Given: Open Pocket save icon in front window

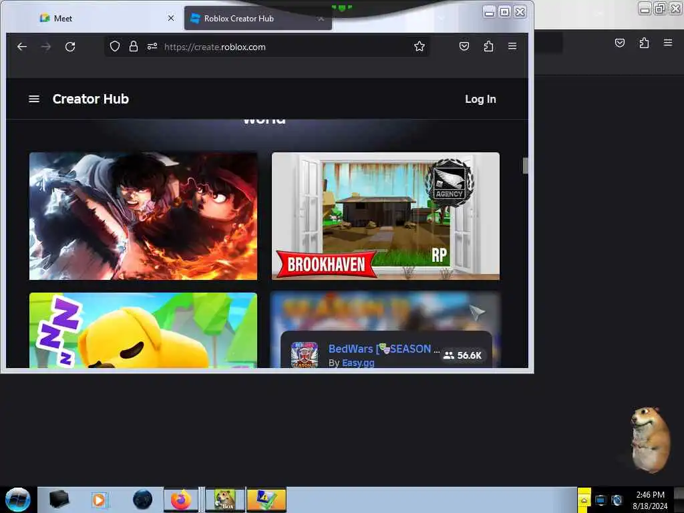Looking at the screenshot, I should (x=464, y=46).
